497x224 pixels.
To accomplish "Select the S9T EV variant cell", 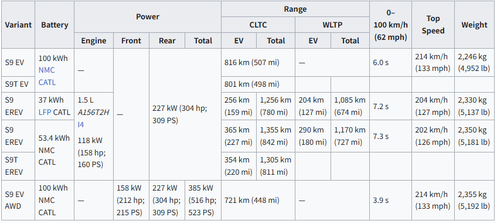I will click(18, 84).
